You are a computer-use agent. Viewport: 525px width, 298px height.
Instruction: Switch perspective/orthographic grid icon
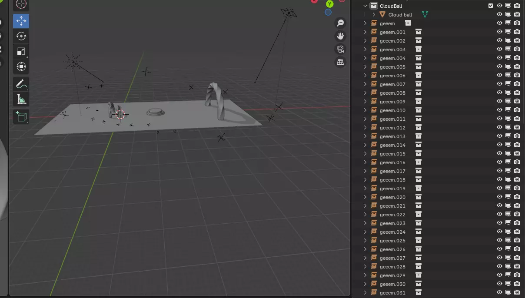(x=340, y=62)
